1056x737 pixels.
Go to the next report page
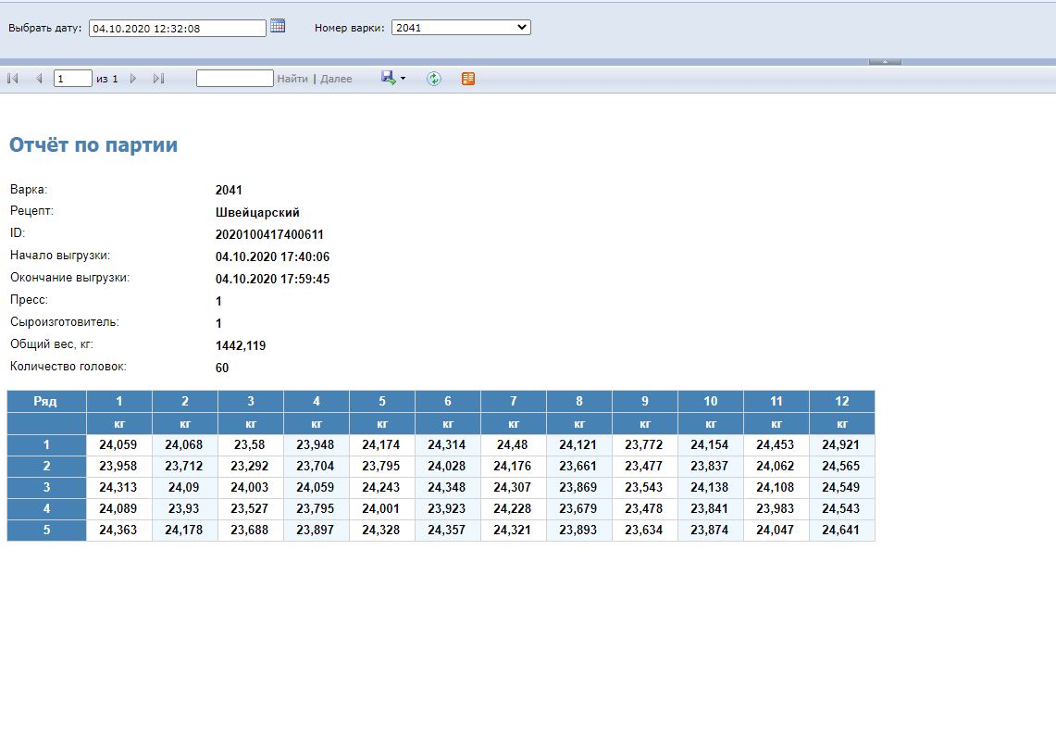click(133, 79)
